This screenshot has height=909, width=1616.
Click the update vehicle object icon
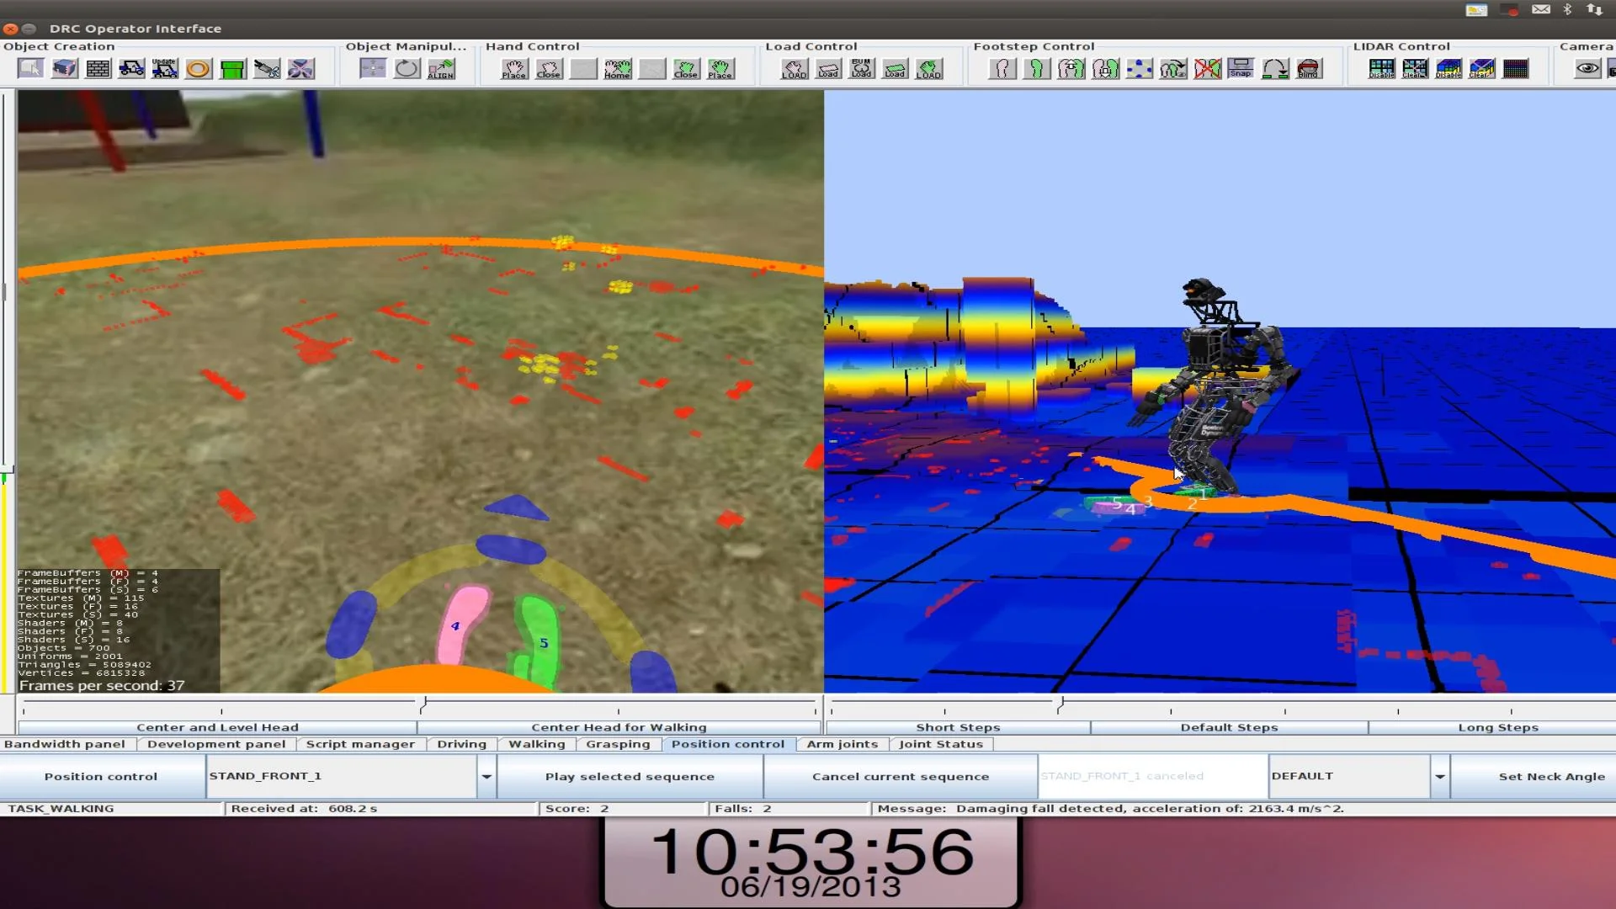tap(165, 69)
